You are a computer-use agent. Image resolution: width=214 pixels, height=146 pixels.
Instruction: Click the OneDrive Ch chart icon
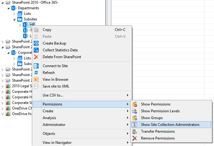coord(8,108)
